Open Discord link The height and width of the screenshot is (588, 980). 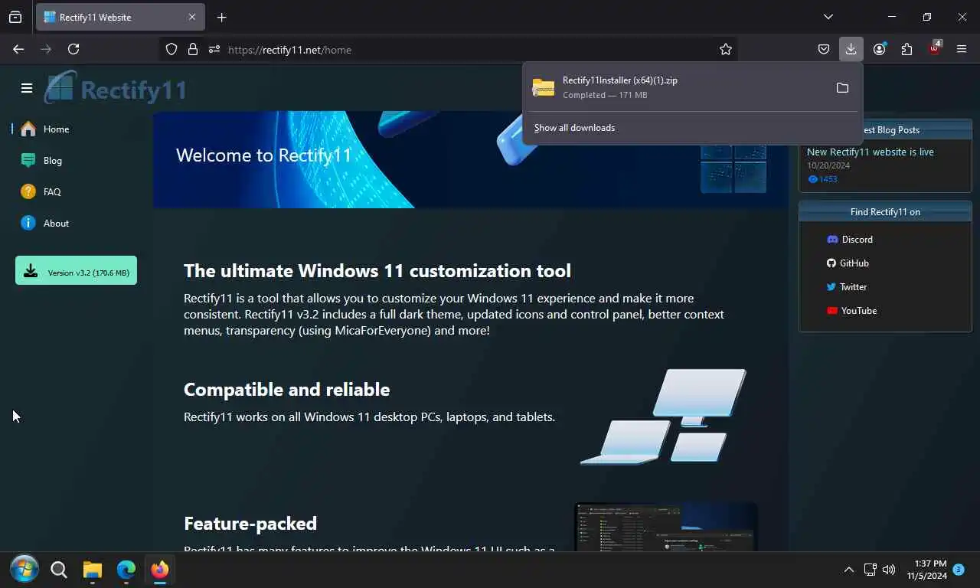click(x=850, y=239)
